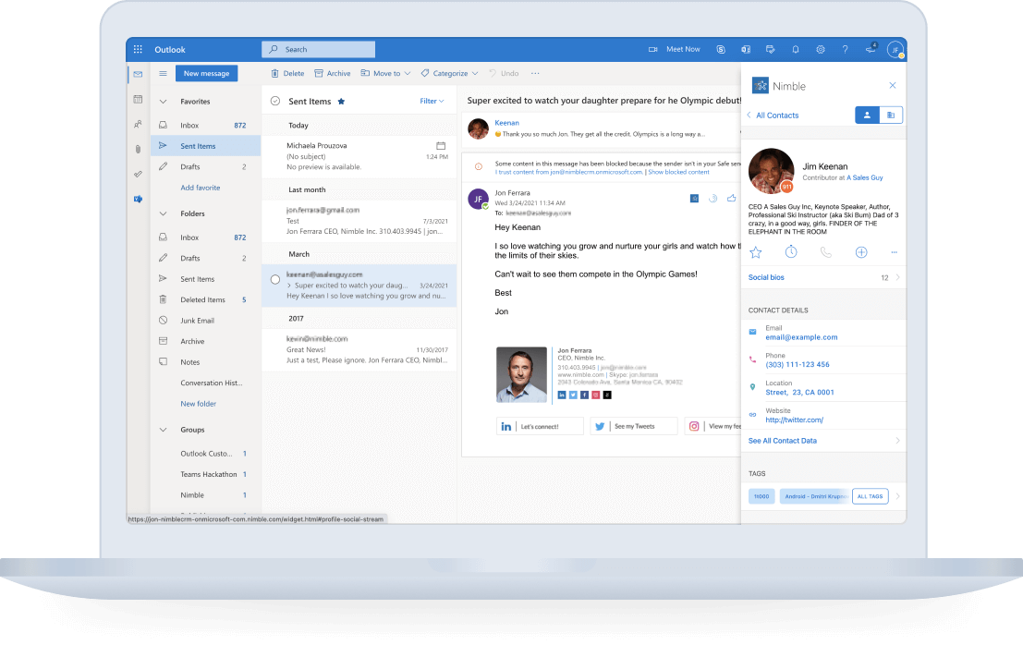This screenshot has width=1023, height=645.
Task: Click ALL TAGS button
Action: coord(870,496)
